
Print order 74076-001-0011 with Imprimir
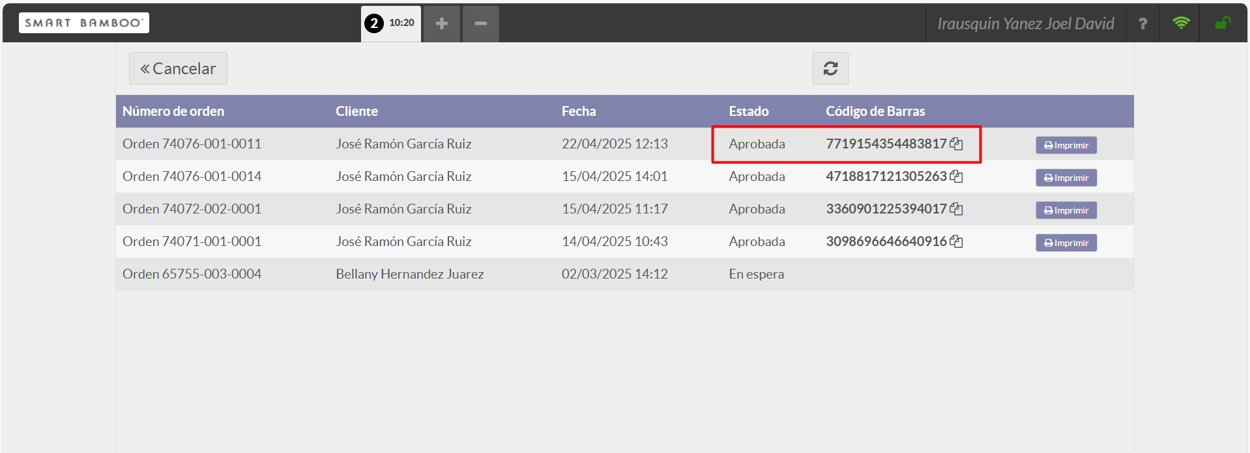pyautogui.click(x=1066, y=145)
